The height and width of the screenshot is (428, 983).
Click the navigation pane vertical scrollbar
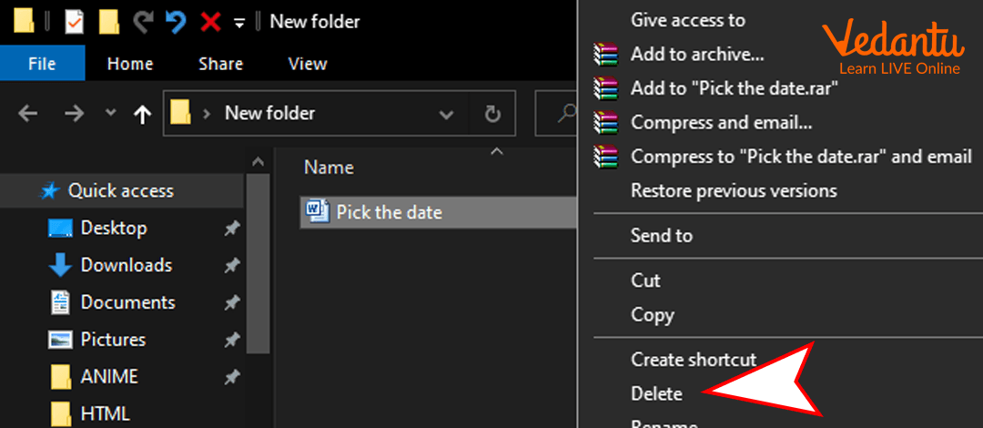tap(258, 273)
